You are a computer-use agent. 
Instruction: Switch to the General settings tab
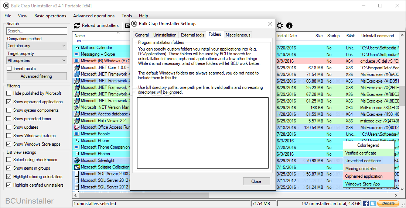[142, 35]
